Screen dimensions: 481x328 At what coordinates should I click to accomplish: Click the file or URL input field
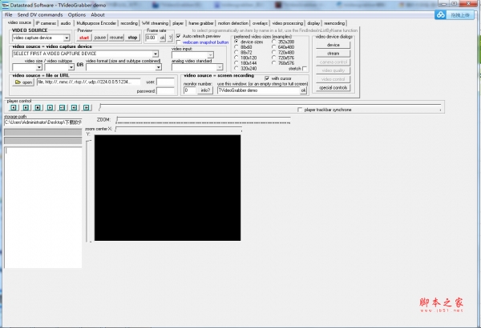point(88,82)
